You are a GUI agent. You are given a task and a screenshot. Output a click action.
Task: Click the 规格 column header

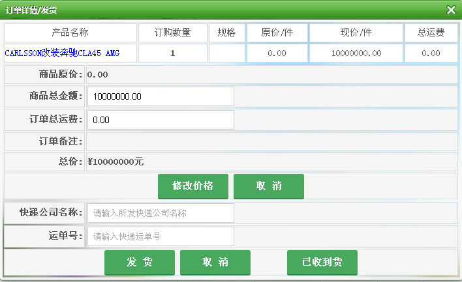226,33
